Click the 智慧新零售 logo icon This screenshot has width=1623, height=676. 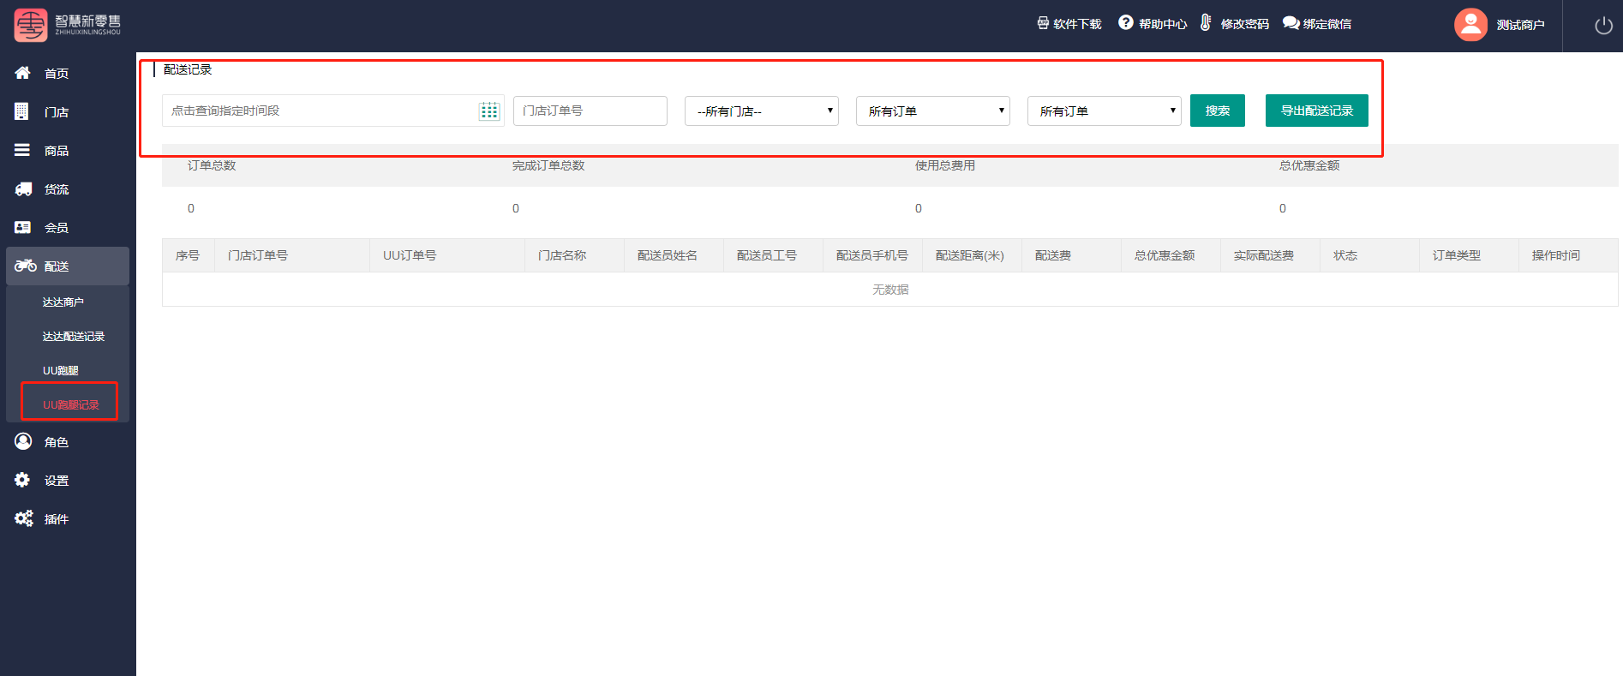pyautogui.click(x=31, y=26)
